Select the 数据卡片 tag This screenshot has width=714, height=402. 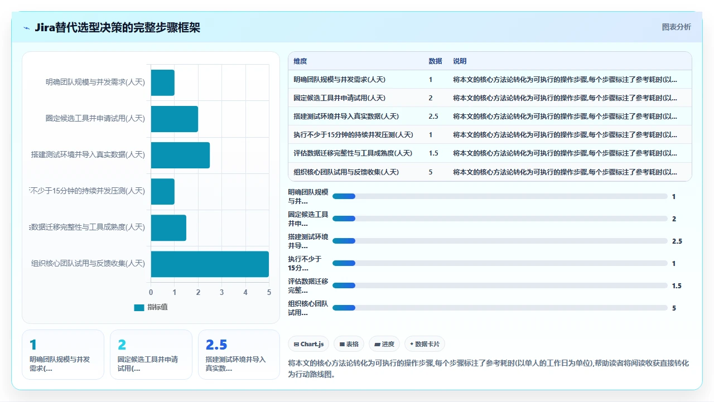click(424, 344)
